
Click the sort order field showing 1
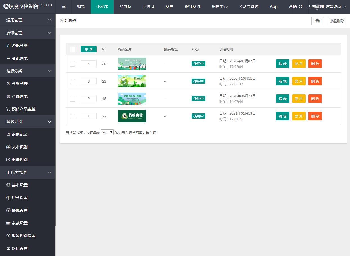89,116
